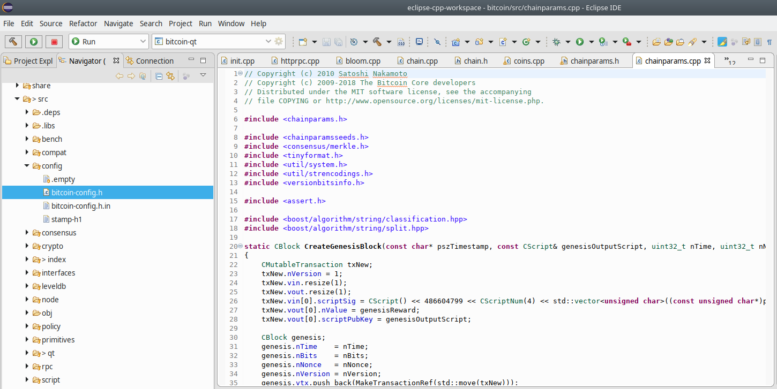
Task: Click the Open Task folder icon
Action: click(680, 41)
